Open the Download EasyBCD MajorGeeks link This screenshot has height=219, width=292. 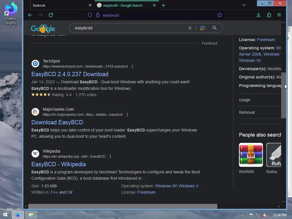point(57,122)
